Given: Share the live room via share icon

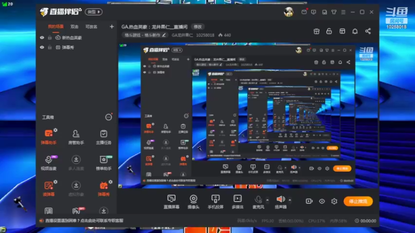Looking at the screenshot, I should pyautogui.click(x=368, y=31).
